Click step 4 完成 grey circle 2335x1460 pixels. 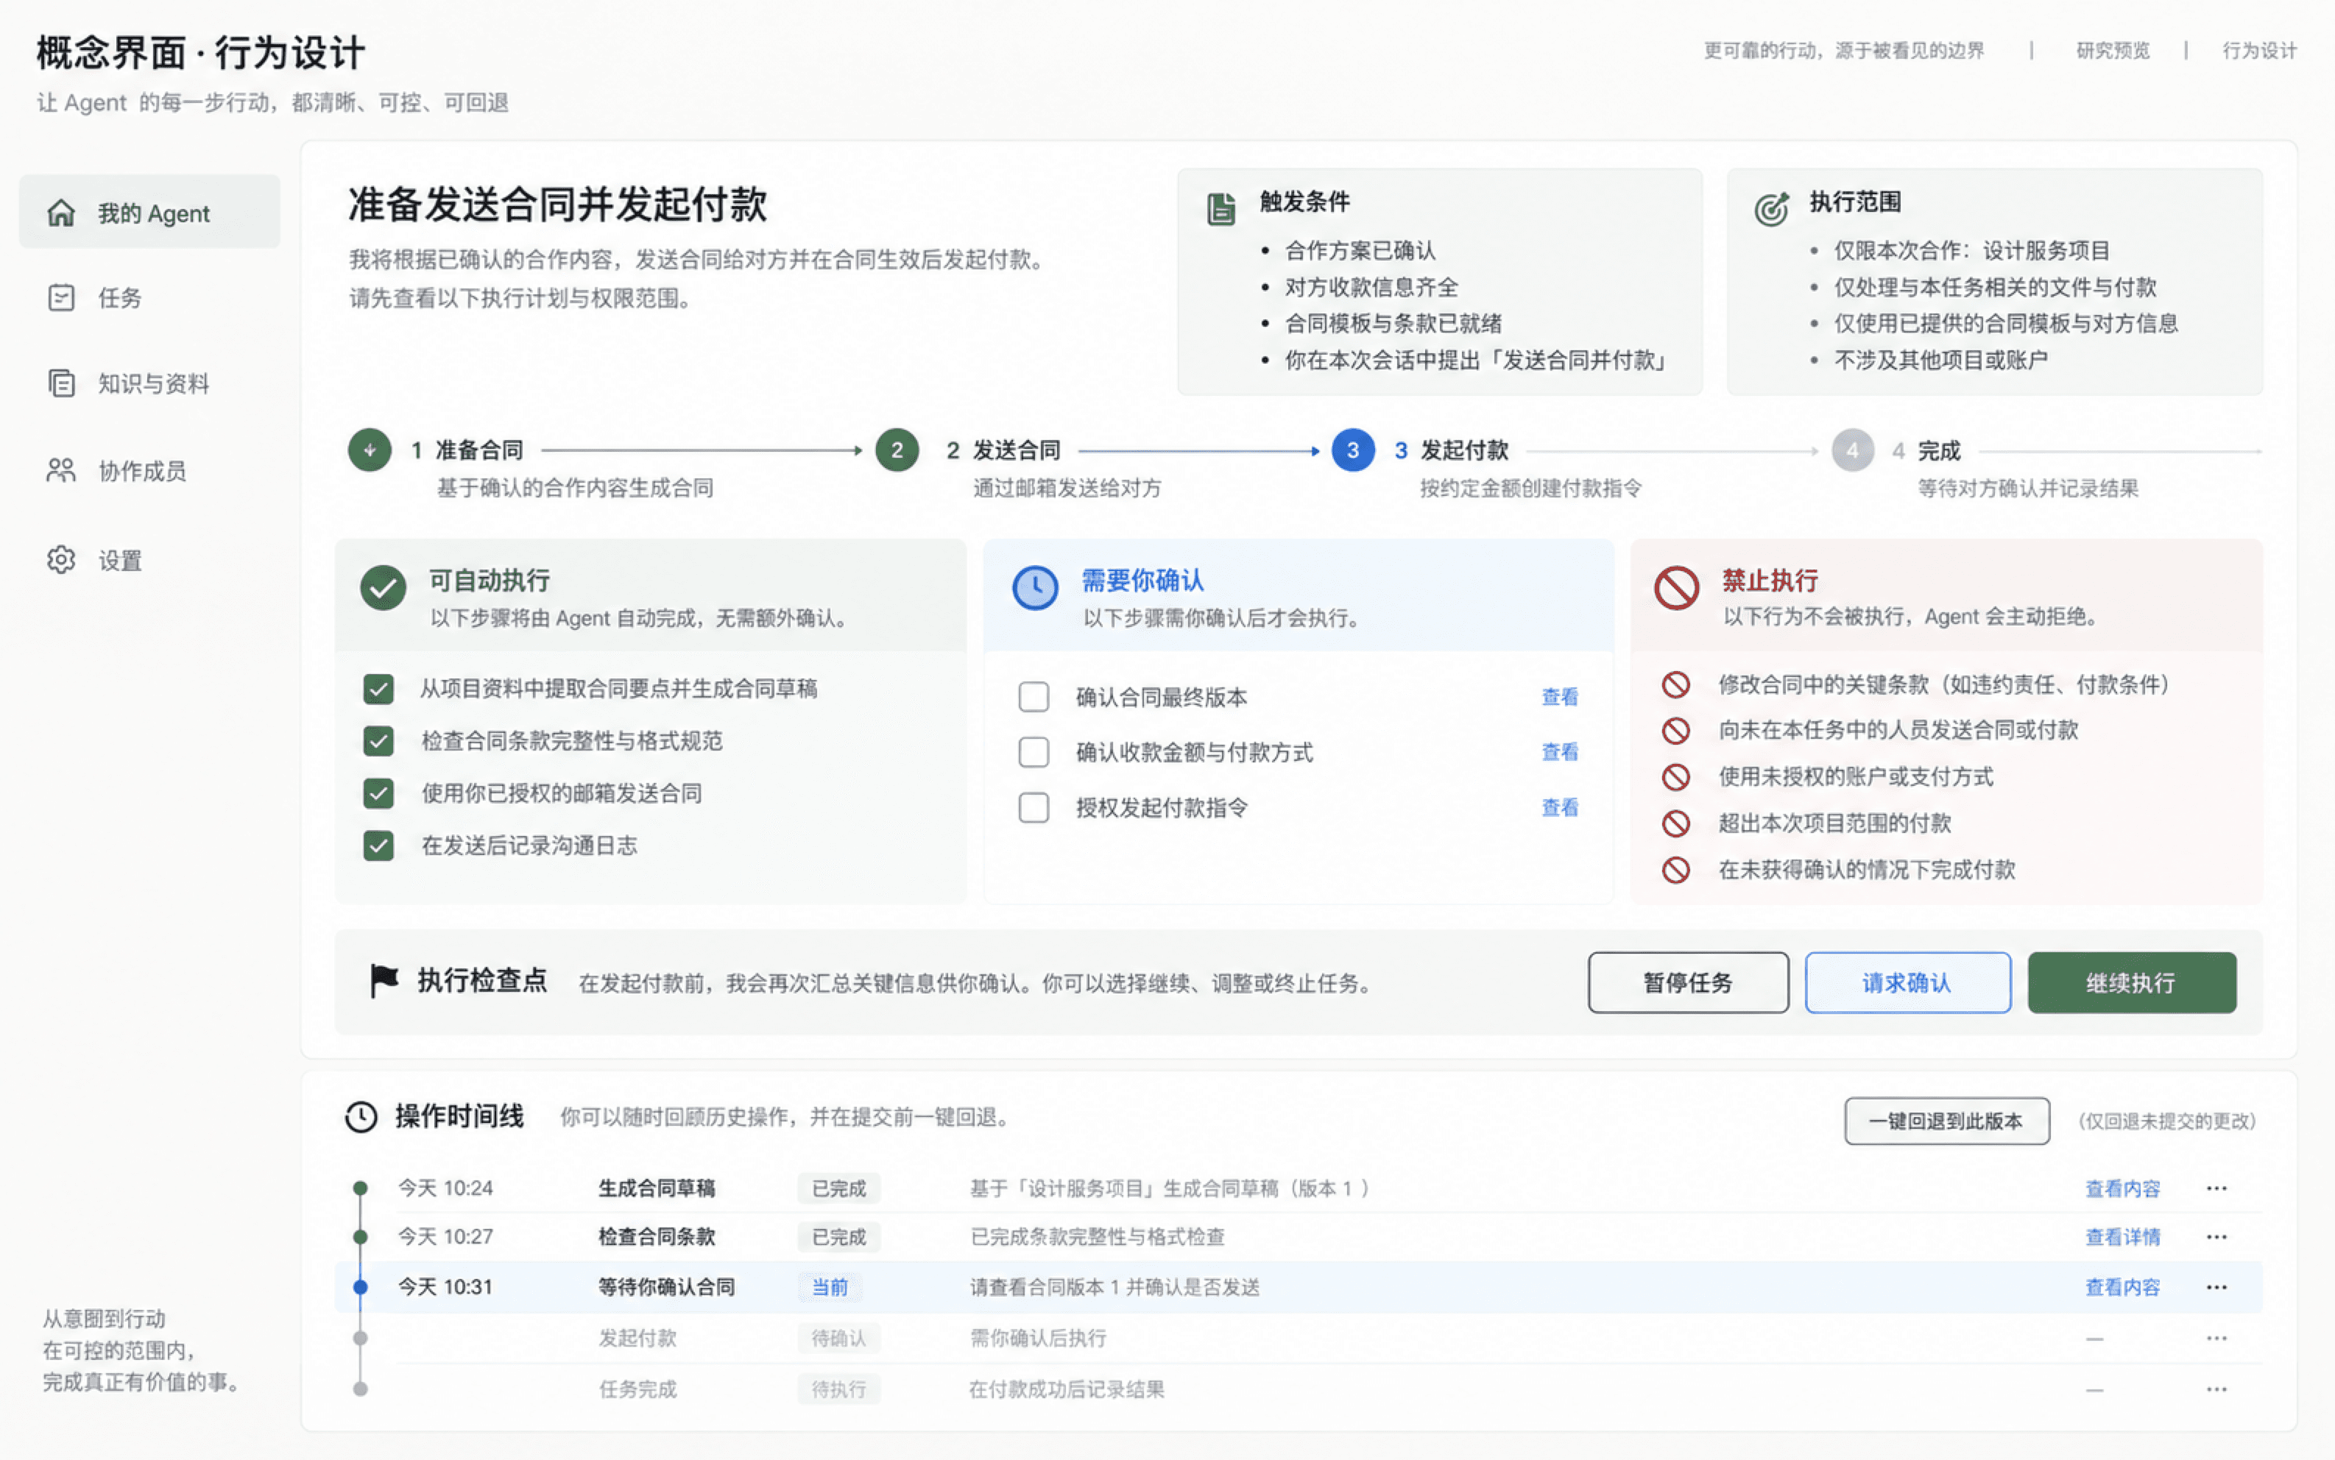click(1852, 450)
